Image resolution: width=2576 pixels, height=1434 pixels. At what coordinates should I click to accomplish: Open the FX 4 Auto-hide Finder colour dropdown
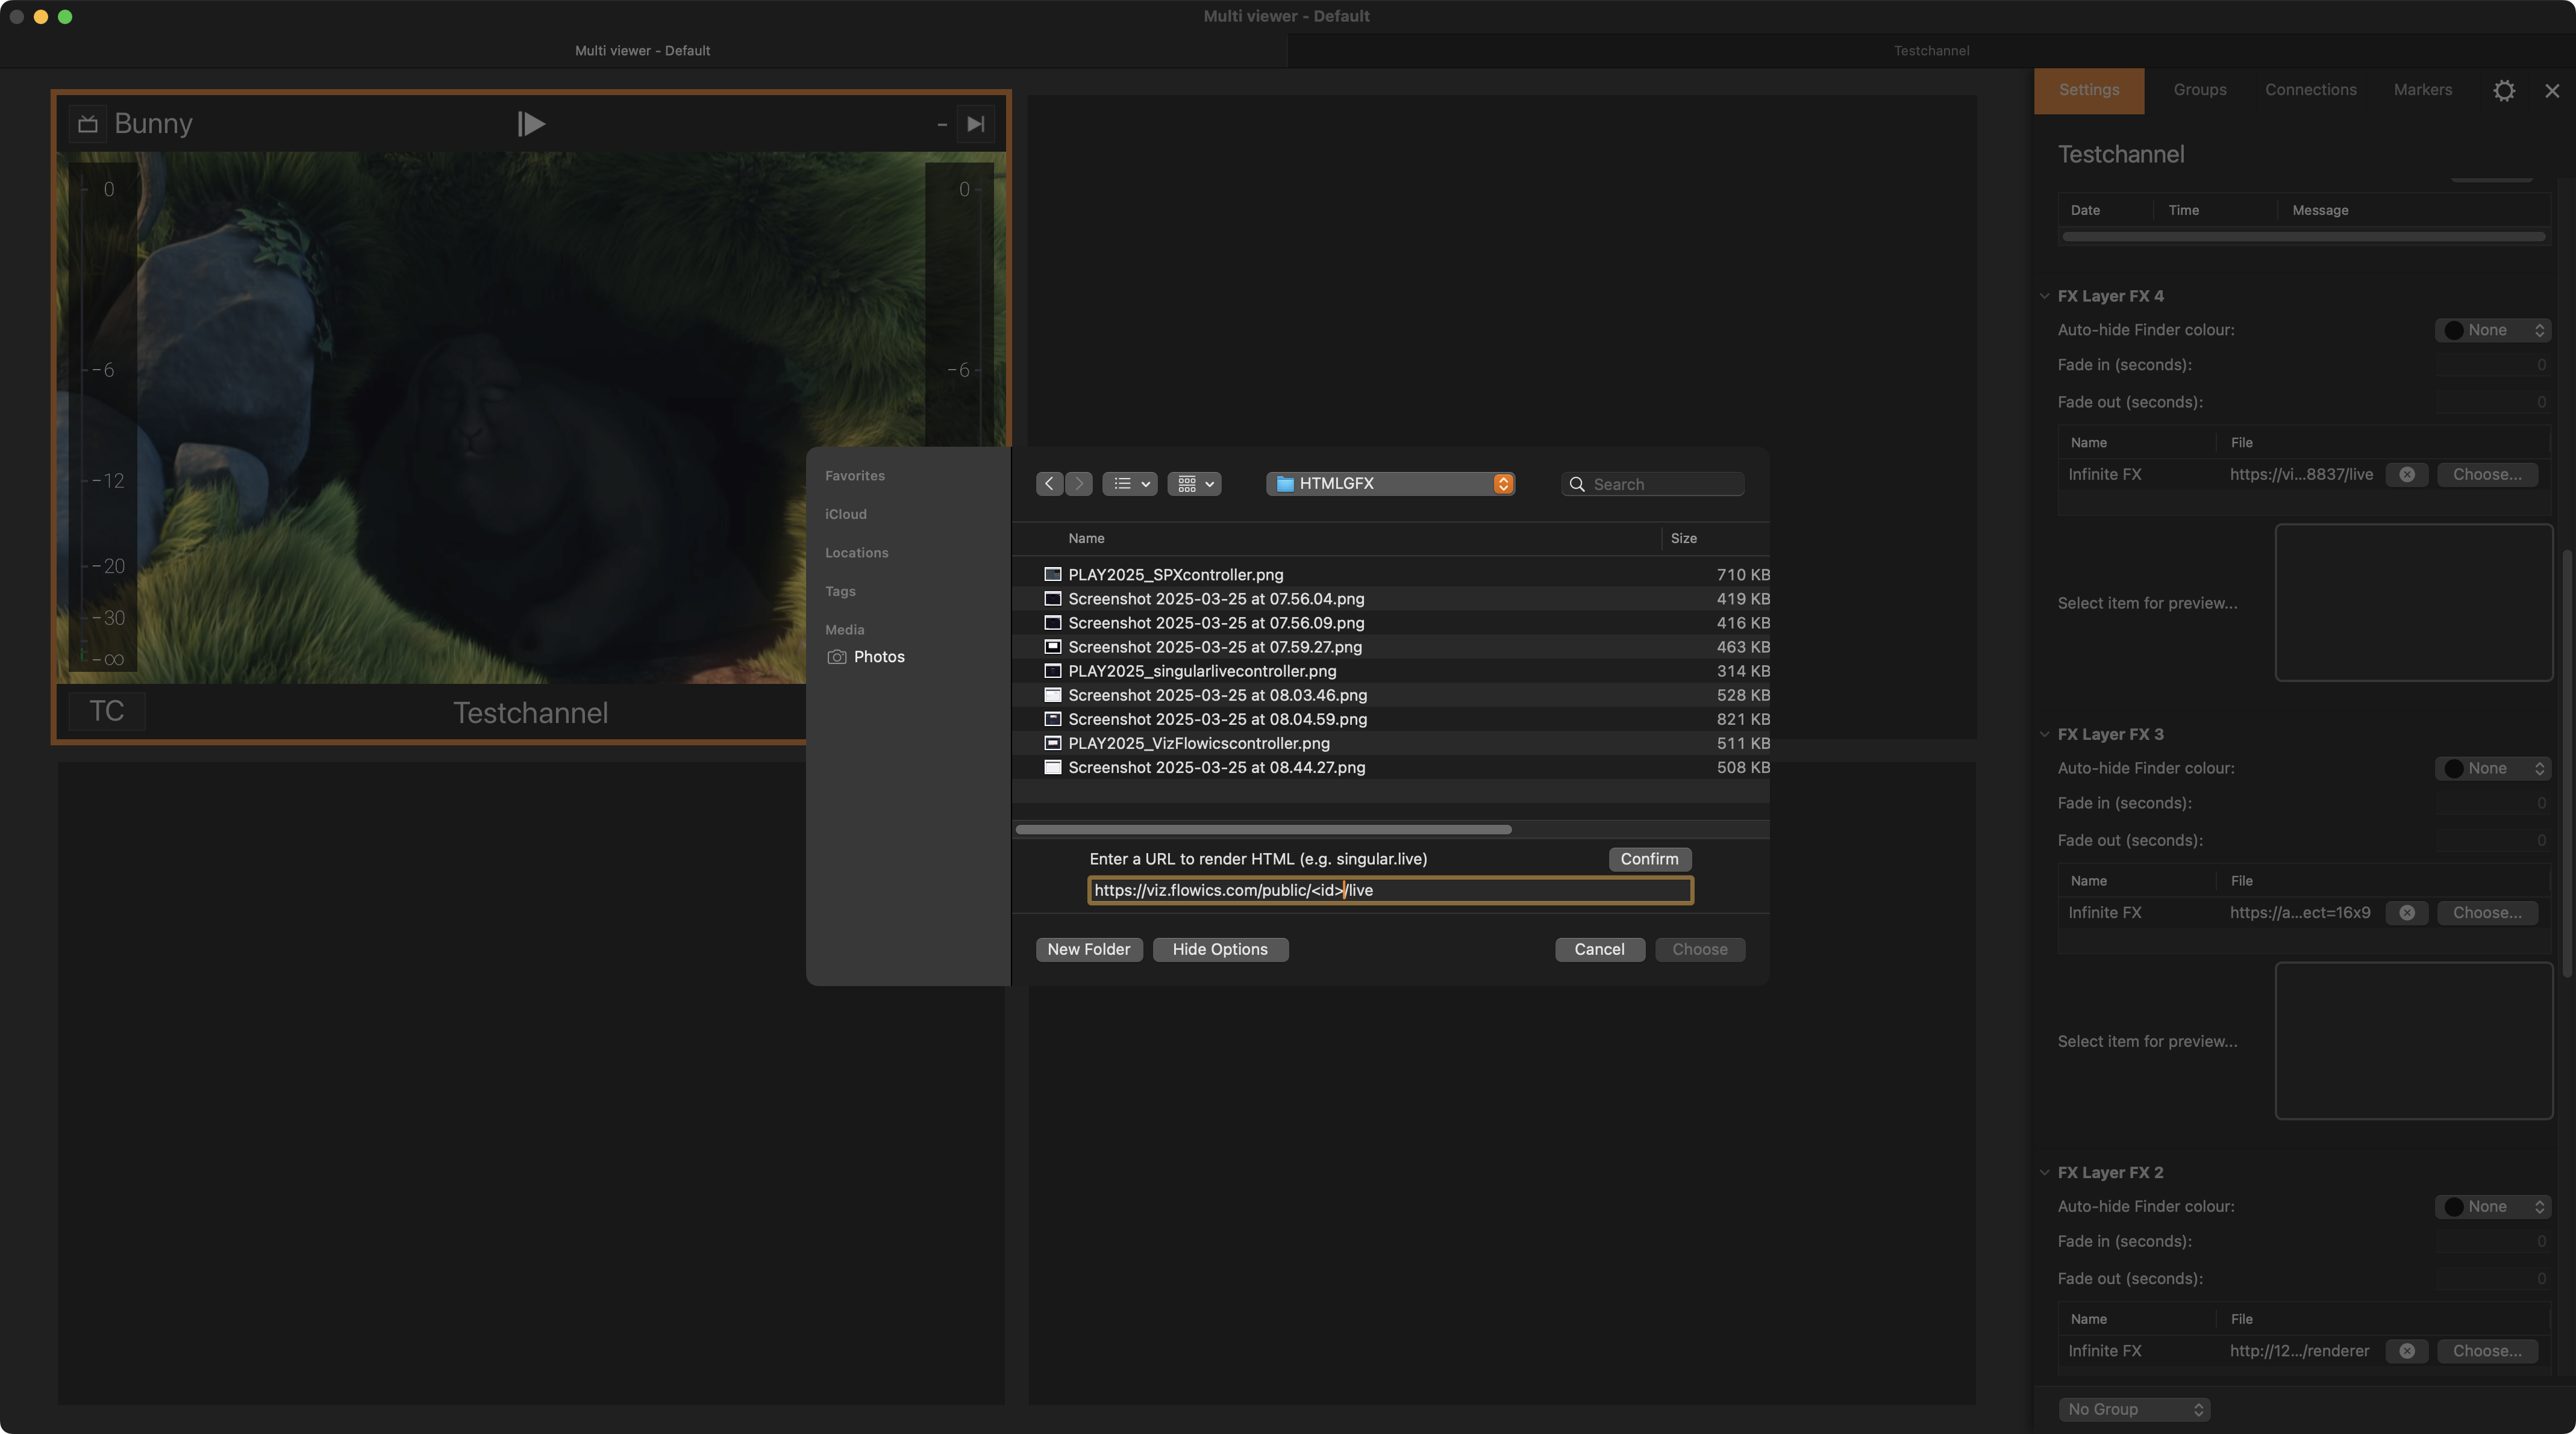tap(2492, 330)
